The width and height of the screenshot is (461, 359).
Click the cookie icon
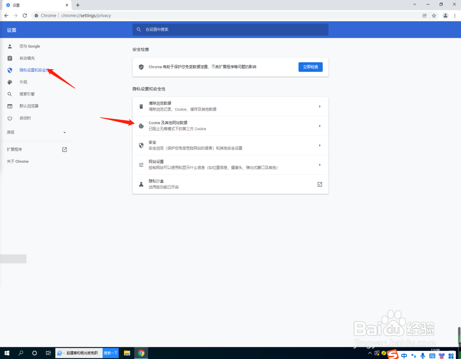tap(141, 126)
